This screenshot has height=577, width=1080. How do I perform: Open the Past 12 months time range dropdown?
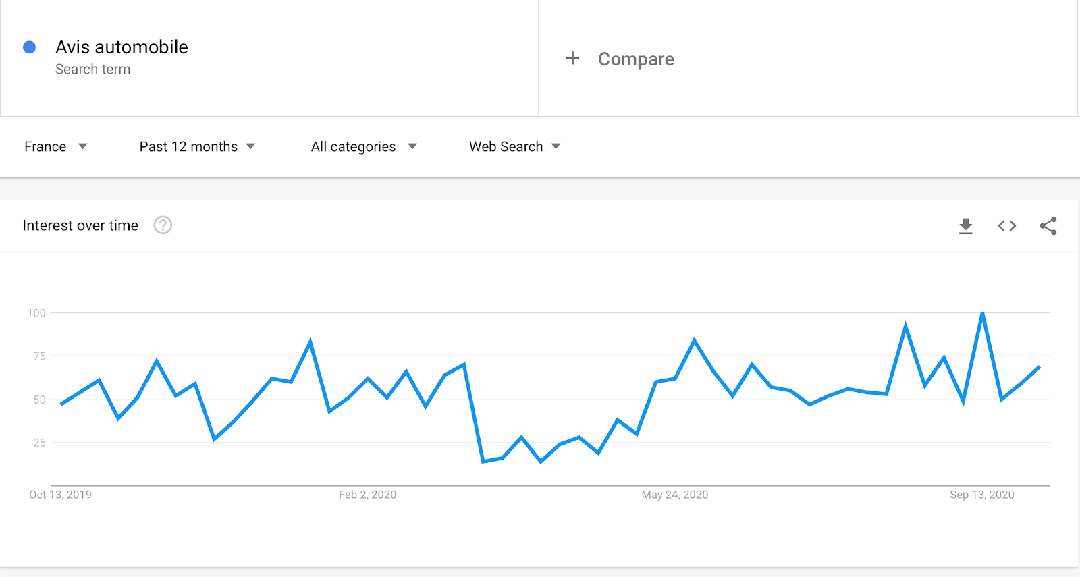pyautogui.click(x=197, y=146)
